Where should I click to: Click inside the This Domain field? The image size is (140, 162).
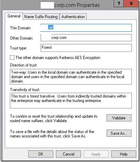[86, 28]
